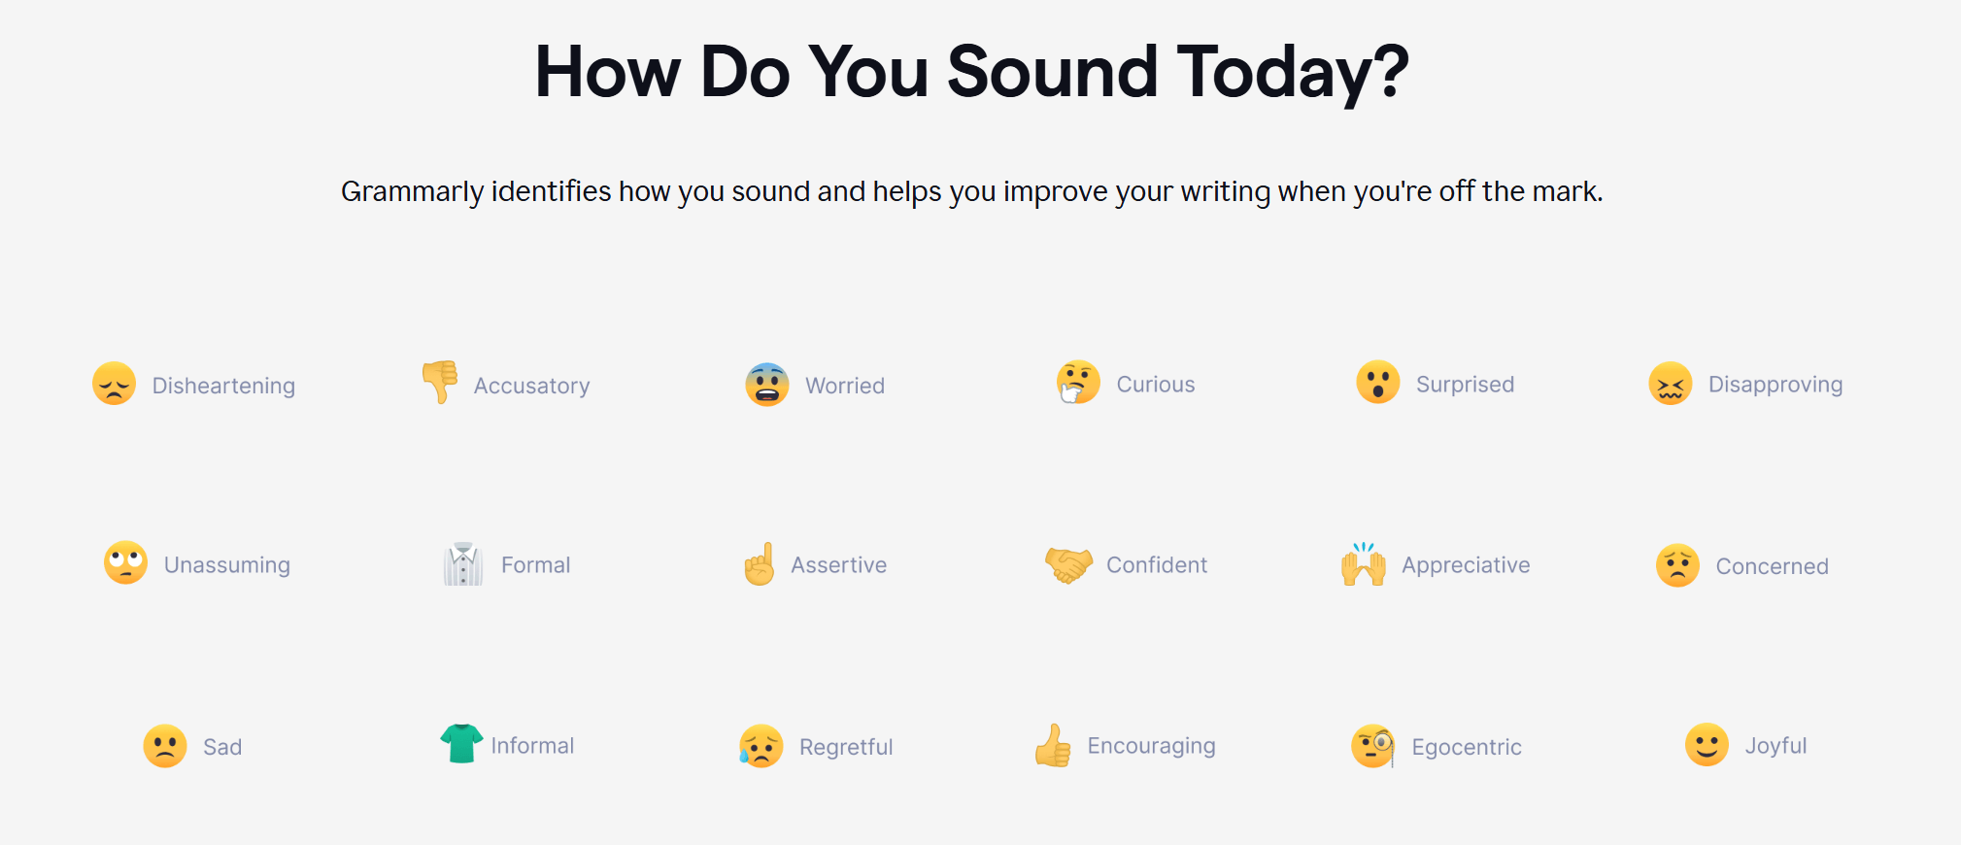Select the Joyful tone label
The image size is (1961, 845).
click(1775, 746)
